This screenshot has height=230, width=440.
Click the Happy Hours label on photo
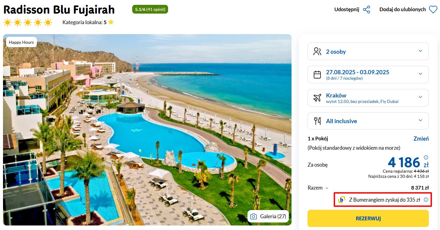pyautogui.click(x=21, y=42)
